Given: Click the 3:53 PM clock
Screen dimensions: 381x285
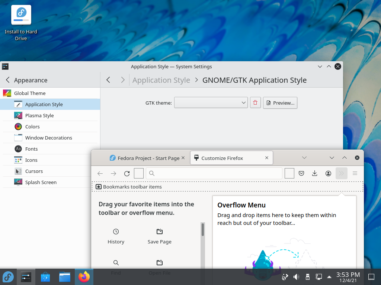Looking at the screenshot, I should click(x=348, y=277).
